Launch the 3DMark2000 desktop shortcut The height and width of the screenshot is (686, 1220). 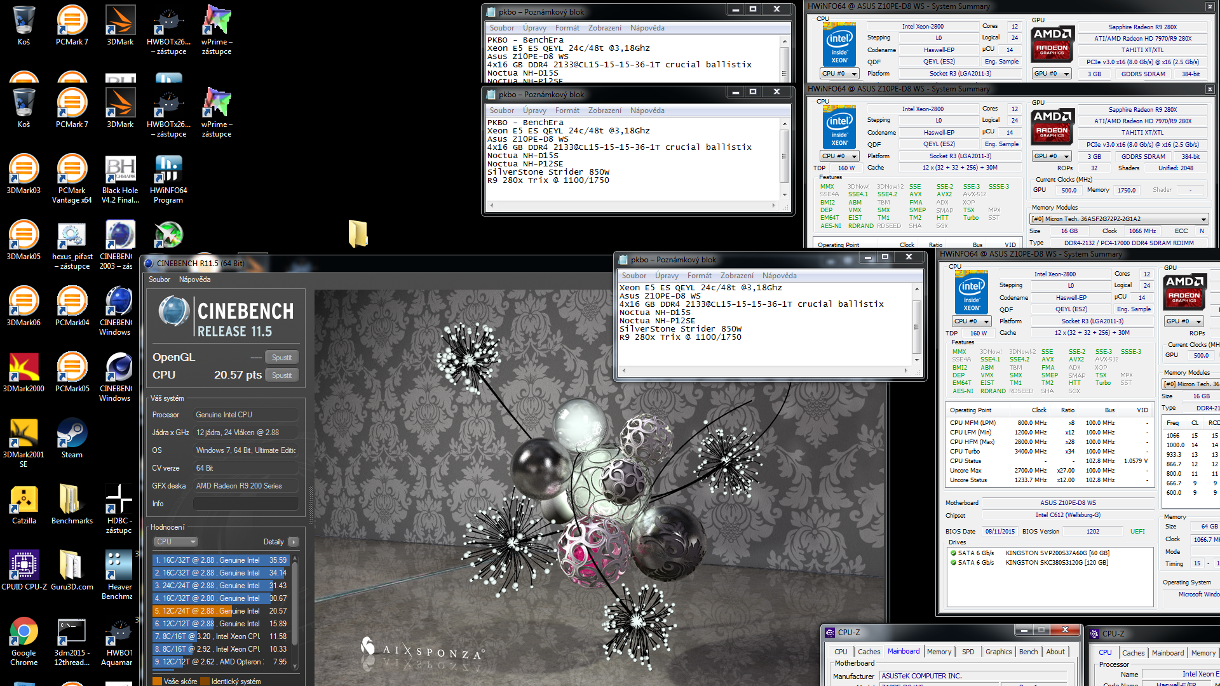[24, 372]
